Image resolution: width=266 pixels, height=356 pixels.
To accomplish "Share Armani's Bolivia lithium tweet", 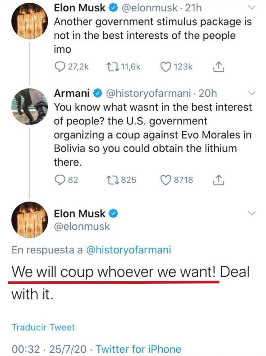I will click(x=219, y=180).
